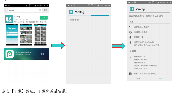Open the Vimtag app icon in search results
Image resolution: width=176 pixels, height=96 pixels.
tap(9, 19)
